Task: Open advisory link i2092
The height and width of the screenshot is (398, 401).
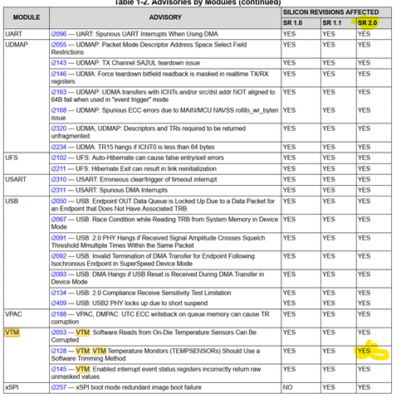Action: tap(59, 256)
